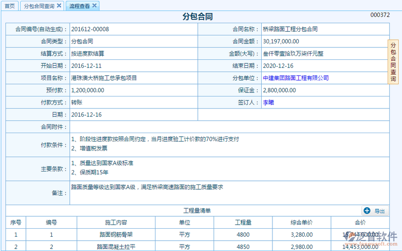The image size is (402, 251).
Task: Click the signer link 李曦
Action: click(x=268, y=102)
